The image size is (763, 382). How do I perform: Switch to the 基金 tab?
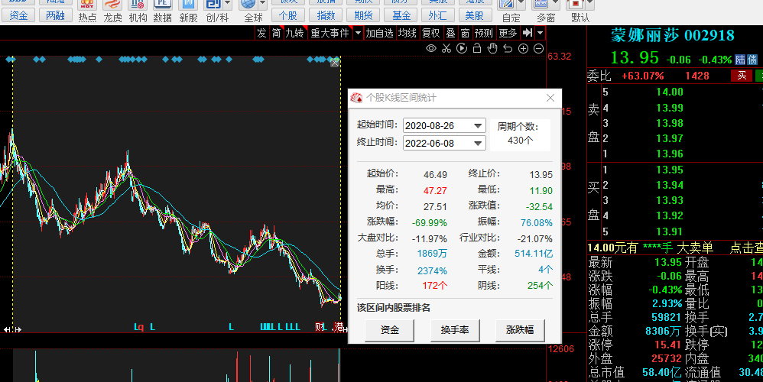pyautogui.click(x=401, y=15)
